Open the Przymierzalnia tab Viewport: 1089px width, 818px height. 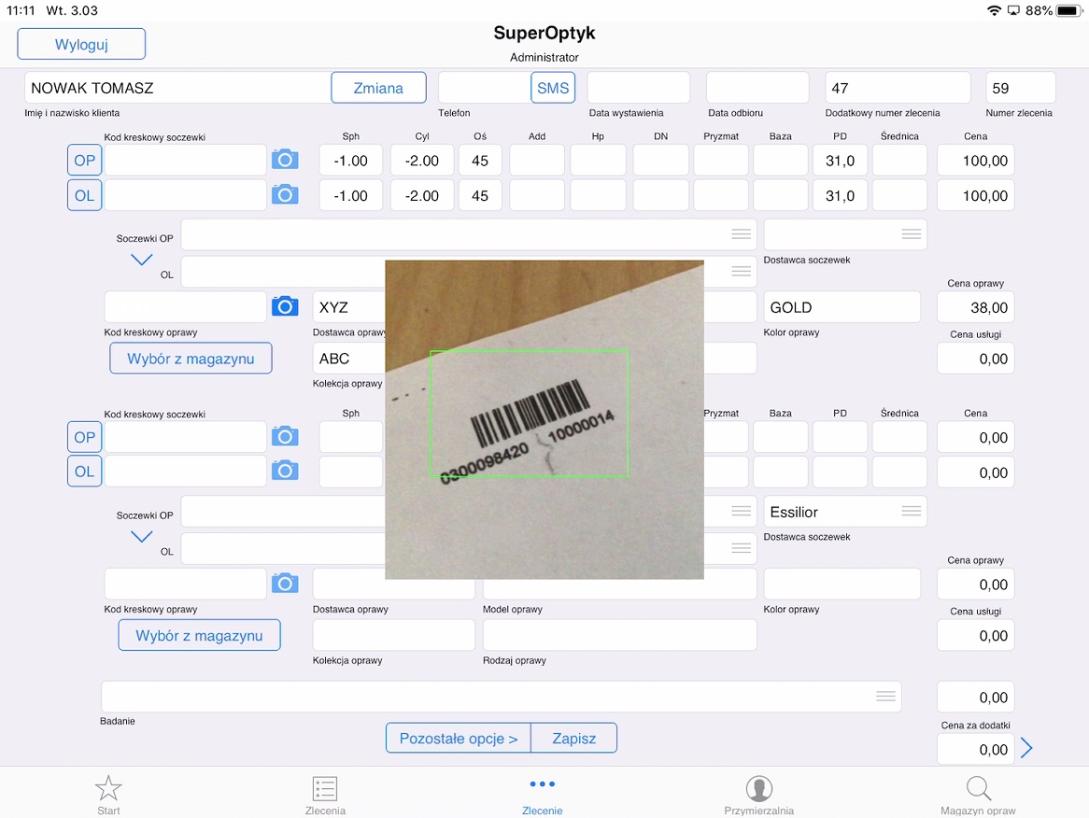(759, 795)
